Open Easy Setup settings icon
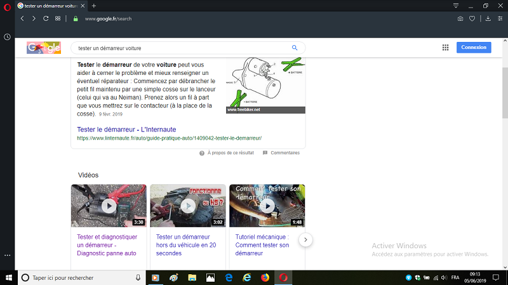508x285 pixels. pyautogui.click(x=500, y=18)
